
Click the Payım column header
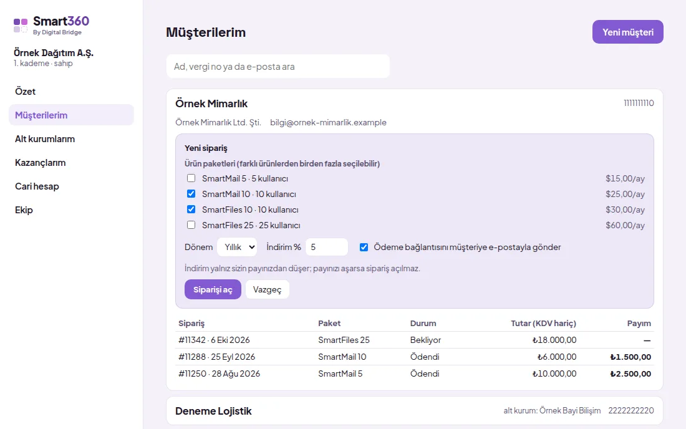pos(639,323)
